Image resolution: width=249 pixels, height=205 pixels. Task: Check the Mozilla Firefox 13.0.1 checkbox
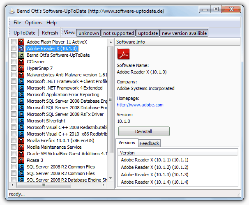point(14,141)
